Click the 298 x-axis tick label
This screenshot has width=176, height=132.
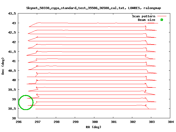pos(57,122)
